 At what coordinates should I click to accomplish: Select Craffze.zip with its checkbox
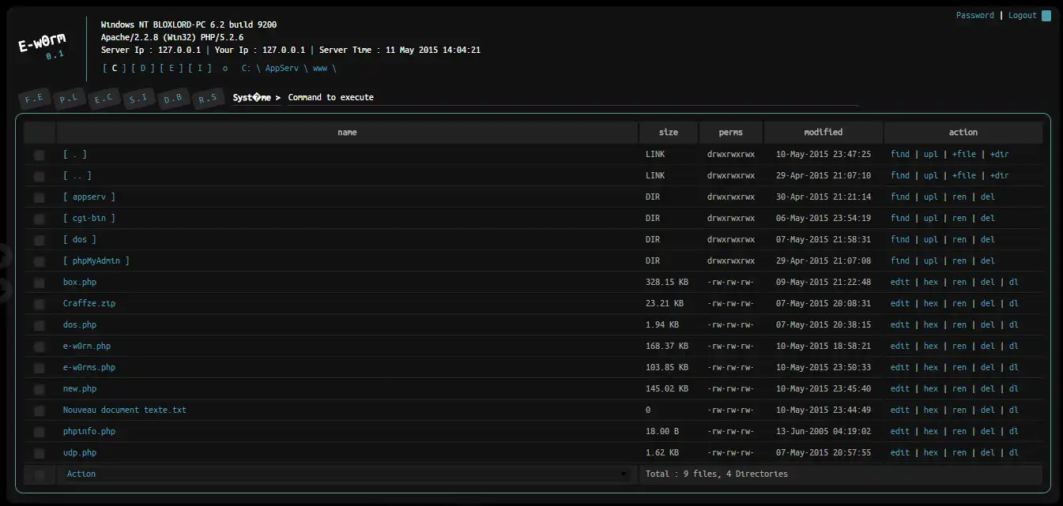(40, 304)
